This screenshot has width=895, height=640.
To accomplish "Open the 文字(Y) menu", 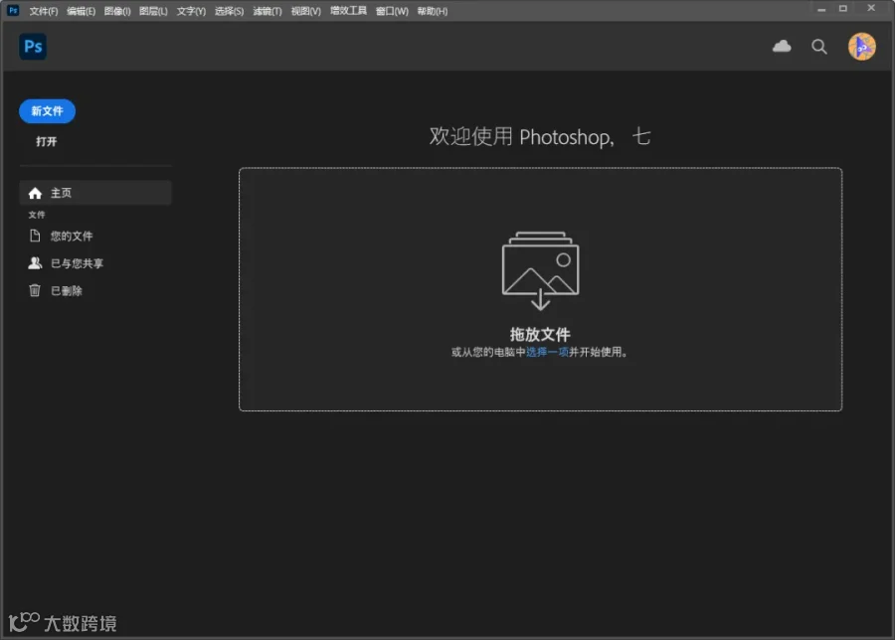I will click(191, 11).
